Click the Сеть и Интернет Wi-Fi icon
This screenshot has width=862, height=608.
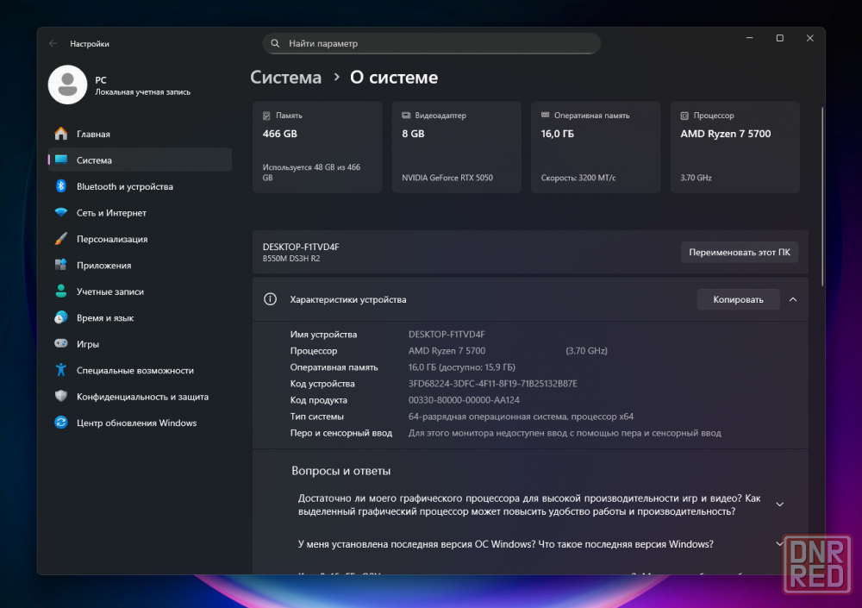pos(61,213)
